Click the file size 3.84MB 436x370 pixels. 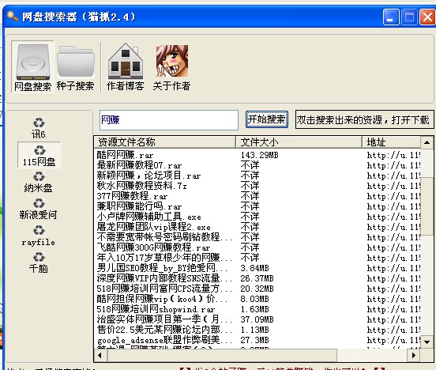pos(254,268)
